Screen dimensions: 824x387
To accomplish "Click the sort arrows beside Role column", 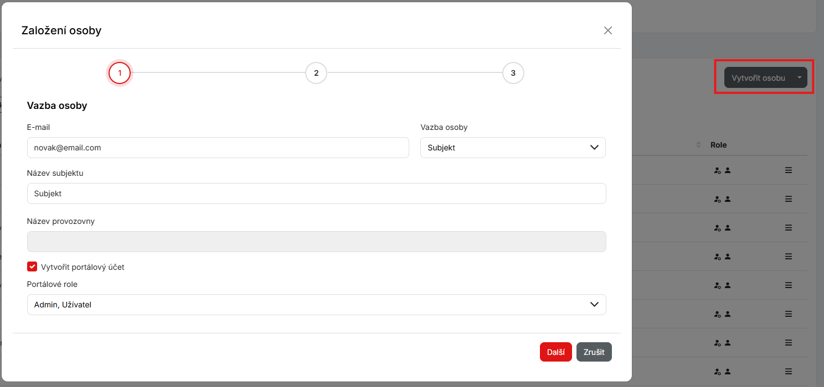I will 698,145.
